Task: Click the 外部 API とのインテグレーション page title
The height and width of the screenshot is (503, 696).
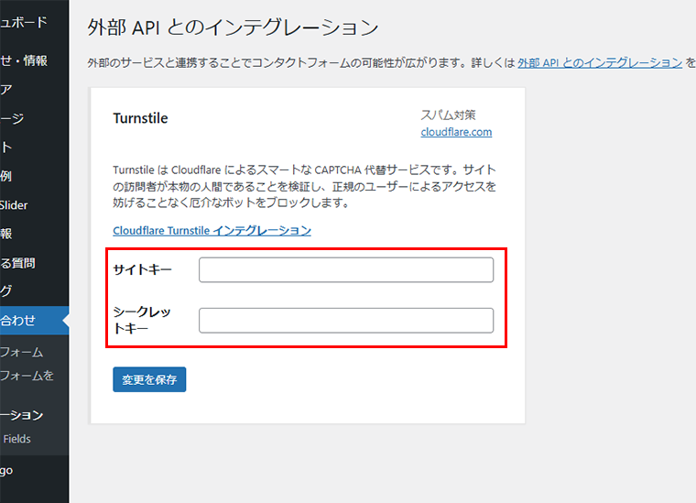Action: point(233,27)
